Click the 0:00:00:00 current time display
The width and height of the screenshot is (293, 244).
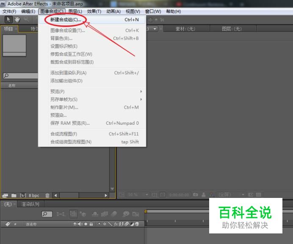[x=179, y=195]
